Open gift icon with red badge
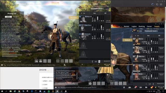 coord(152,87)
